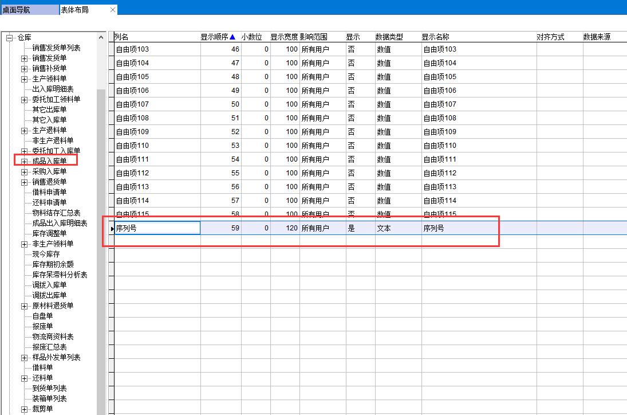
Task: Expand the 成品入库单 tree node
Action: (x=24, y=162)
